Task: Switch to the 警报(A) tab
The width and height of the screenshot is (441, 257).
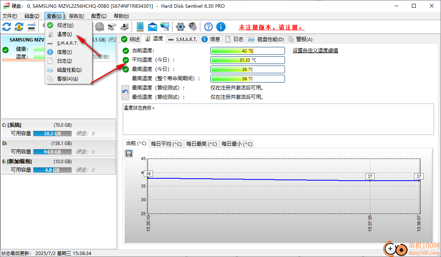Action: pos(300,39)
